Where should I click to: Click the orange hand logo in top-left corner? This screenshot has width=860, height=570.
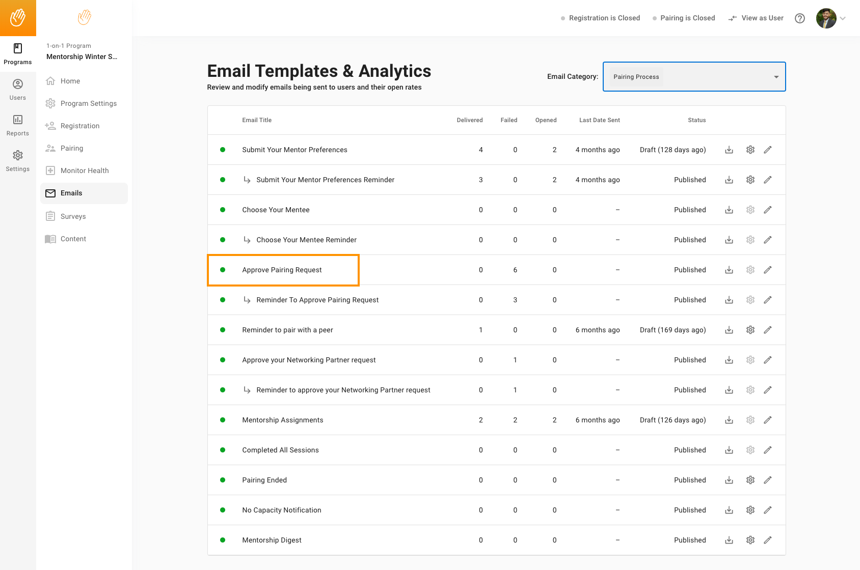[18, 18]
